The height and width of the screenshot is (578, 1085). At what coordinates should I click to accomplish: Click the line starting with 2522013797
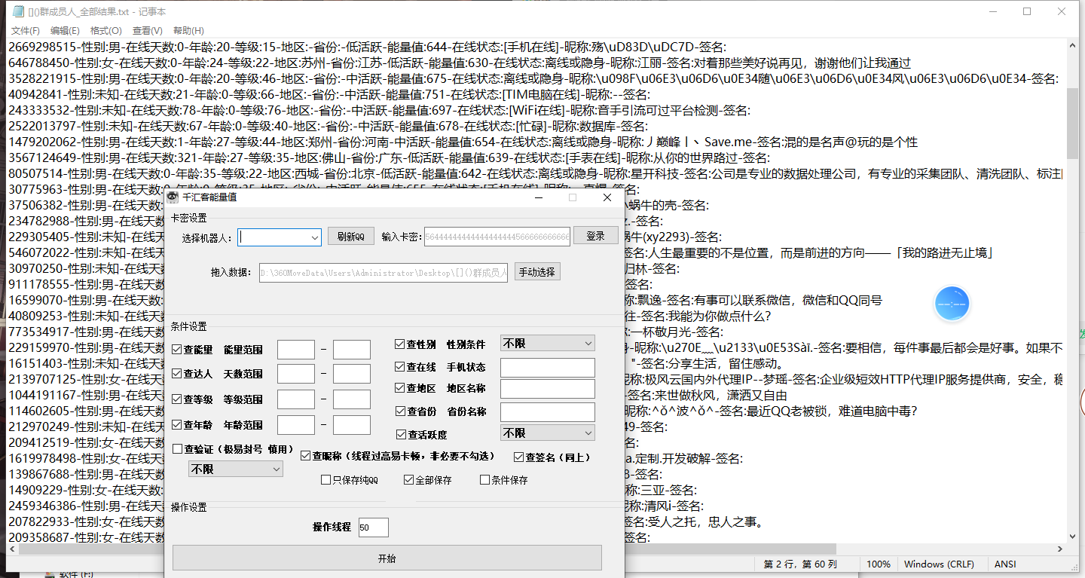(x=327, y=126)
